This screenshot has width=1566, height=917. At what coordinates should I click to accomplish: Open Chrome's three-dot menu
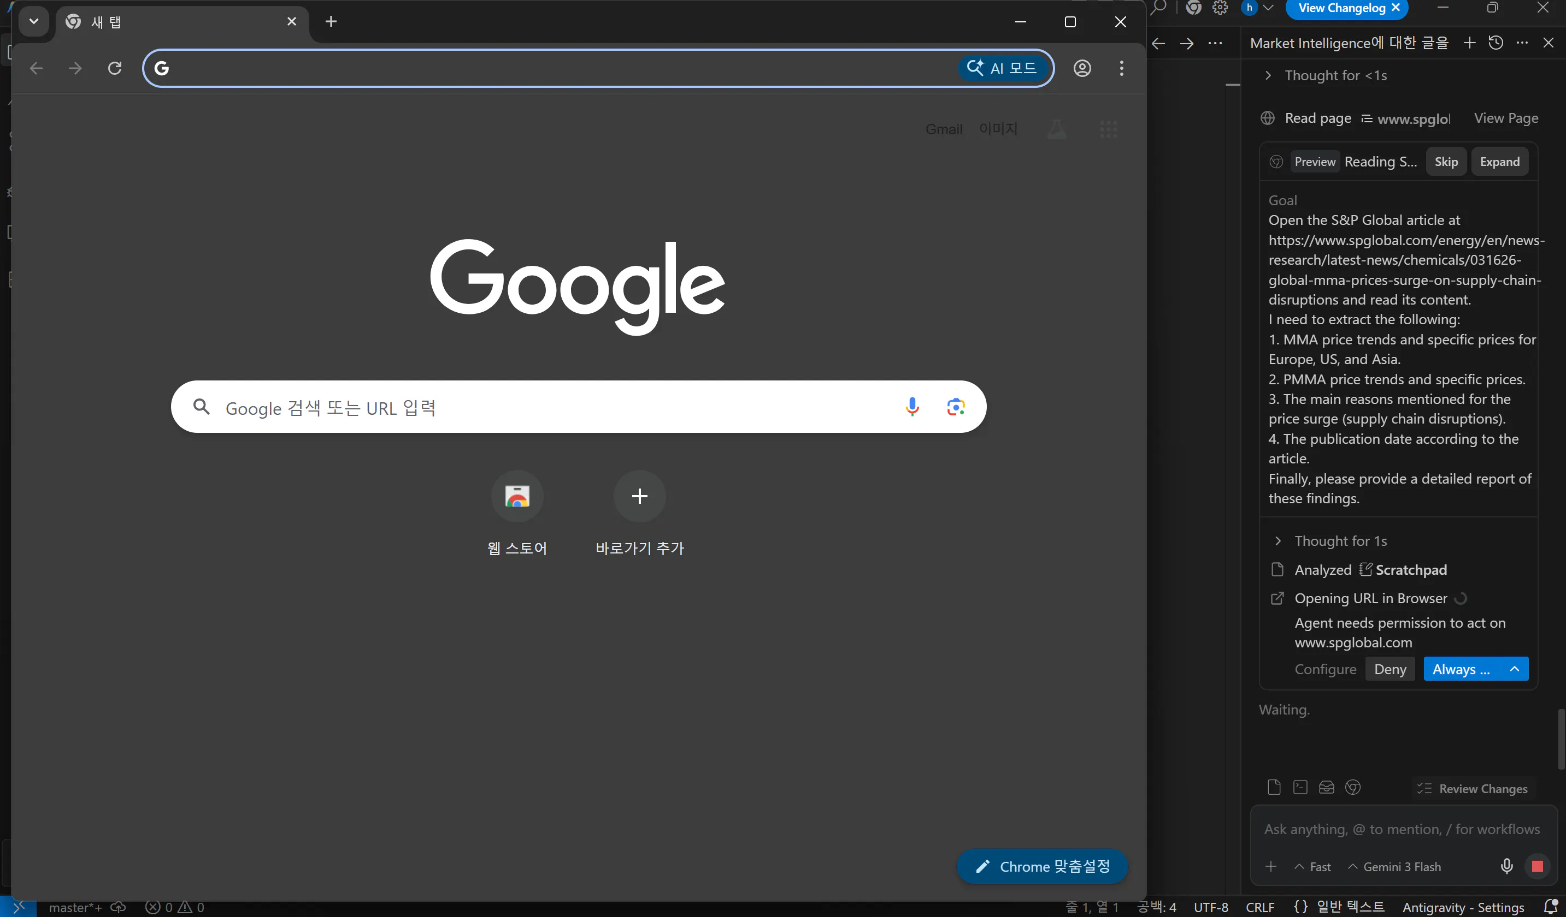(x=1122, y=68)
